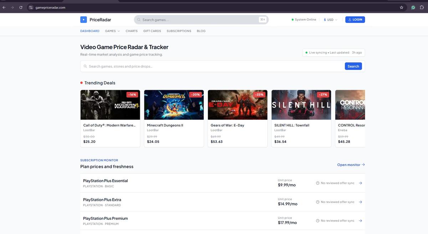
Task: Click the clock icon in the PlayStation Plus Extra row
Action: [x=317, y=202]
